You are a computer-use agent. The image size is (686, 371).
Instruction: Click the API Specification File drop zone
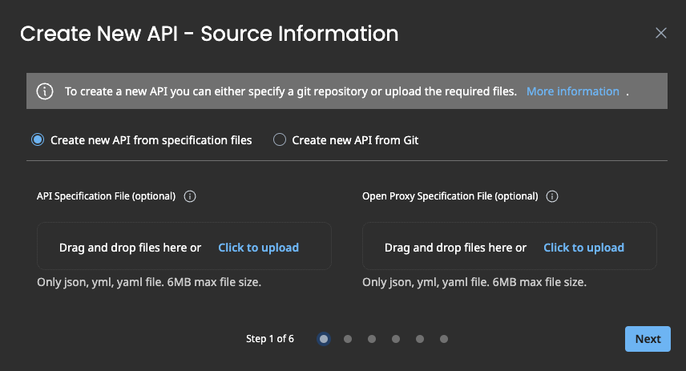pyautogui.click(x=184, y=246)
